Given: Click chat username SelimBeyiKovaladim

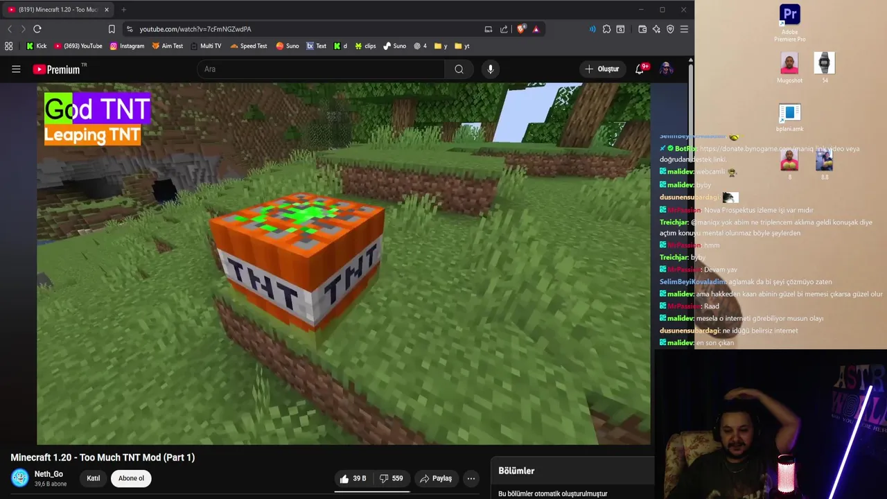Looking at the screenshot, I should [x=693, y=282].
